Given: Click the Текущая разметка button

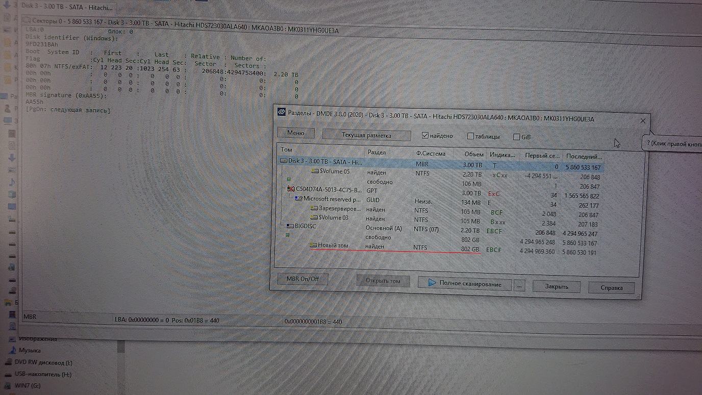Looking at the screenshot, I should (x=366, y=135).
